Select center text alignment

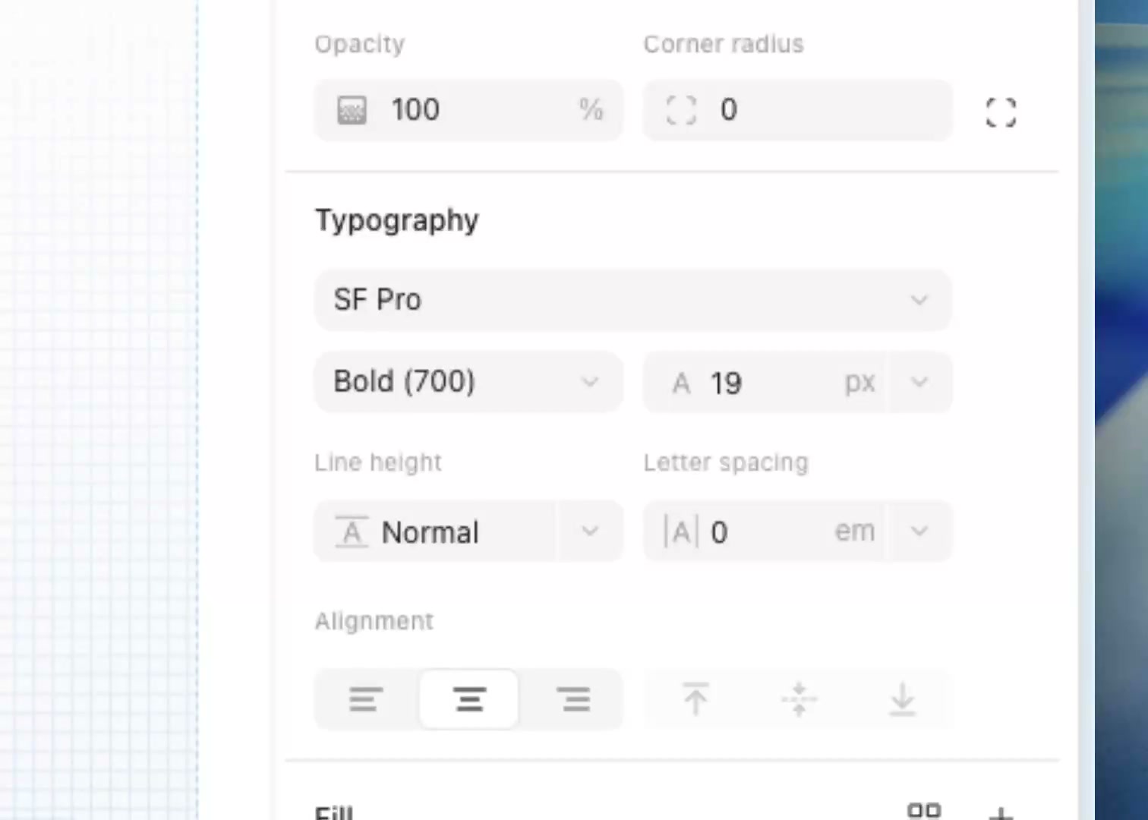click(469, 699)
